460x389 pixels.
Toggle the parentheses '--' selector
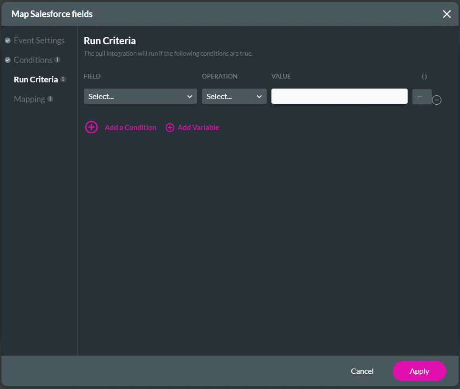click(421, 96)
